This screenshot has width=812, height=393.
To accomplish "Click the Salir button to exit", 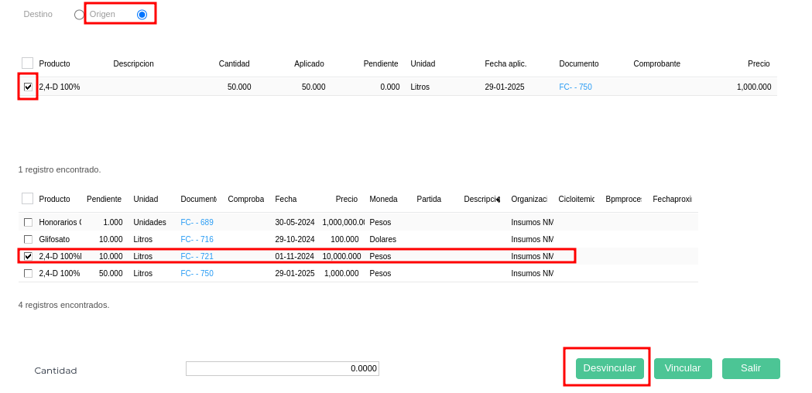I will tap(750, 368).
